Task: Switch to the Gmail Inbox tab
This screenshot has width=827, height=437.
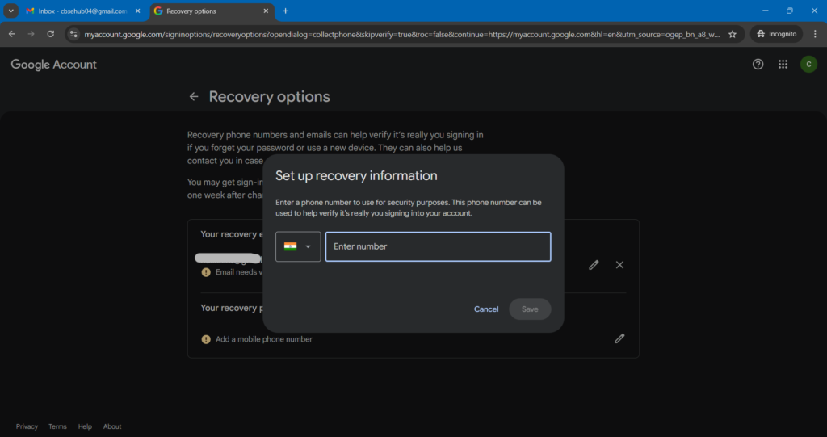Action: tap(81, 11)
